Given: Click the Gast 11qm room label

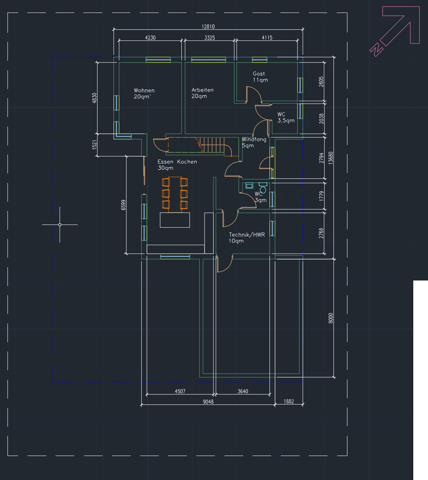Looking at the screenshot, I should pyautogui.click(x=260, y=77).
